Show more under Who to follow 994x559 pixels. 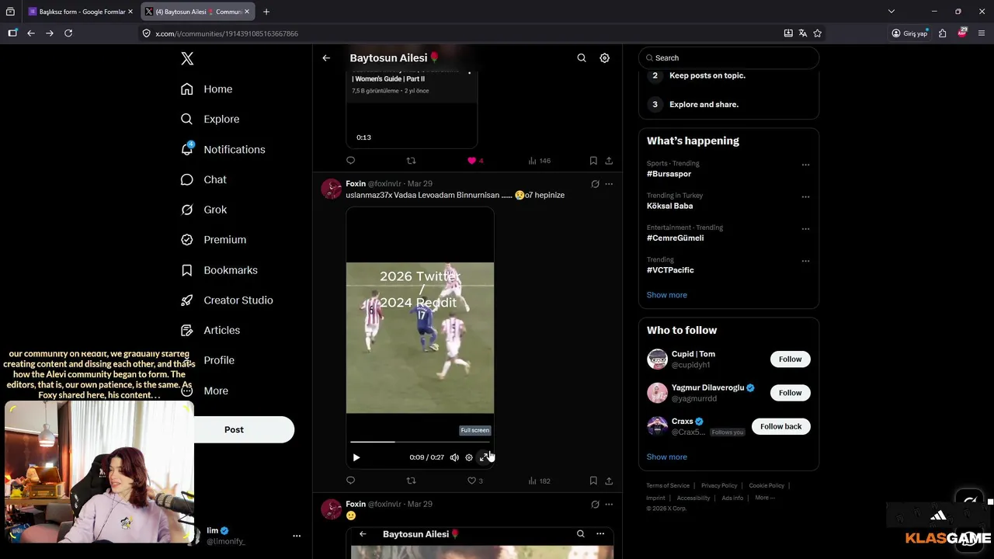tap(667, 457)
